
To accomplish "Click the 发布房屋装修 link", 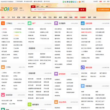I will tap(48, 48).
